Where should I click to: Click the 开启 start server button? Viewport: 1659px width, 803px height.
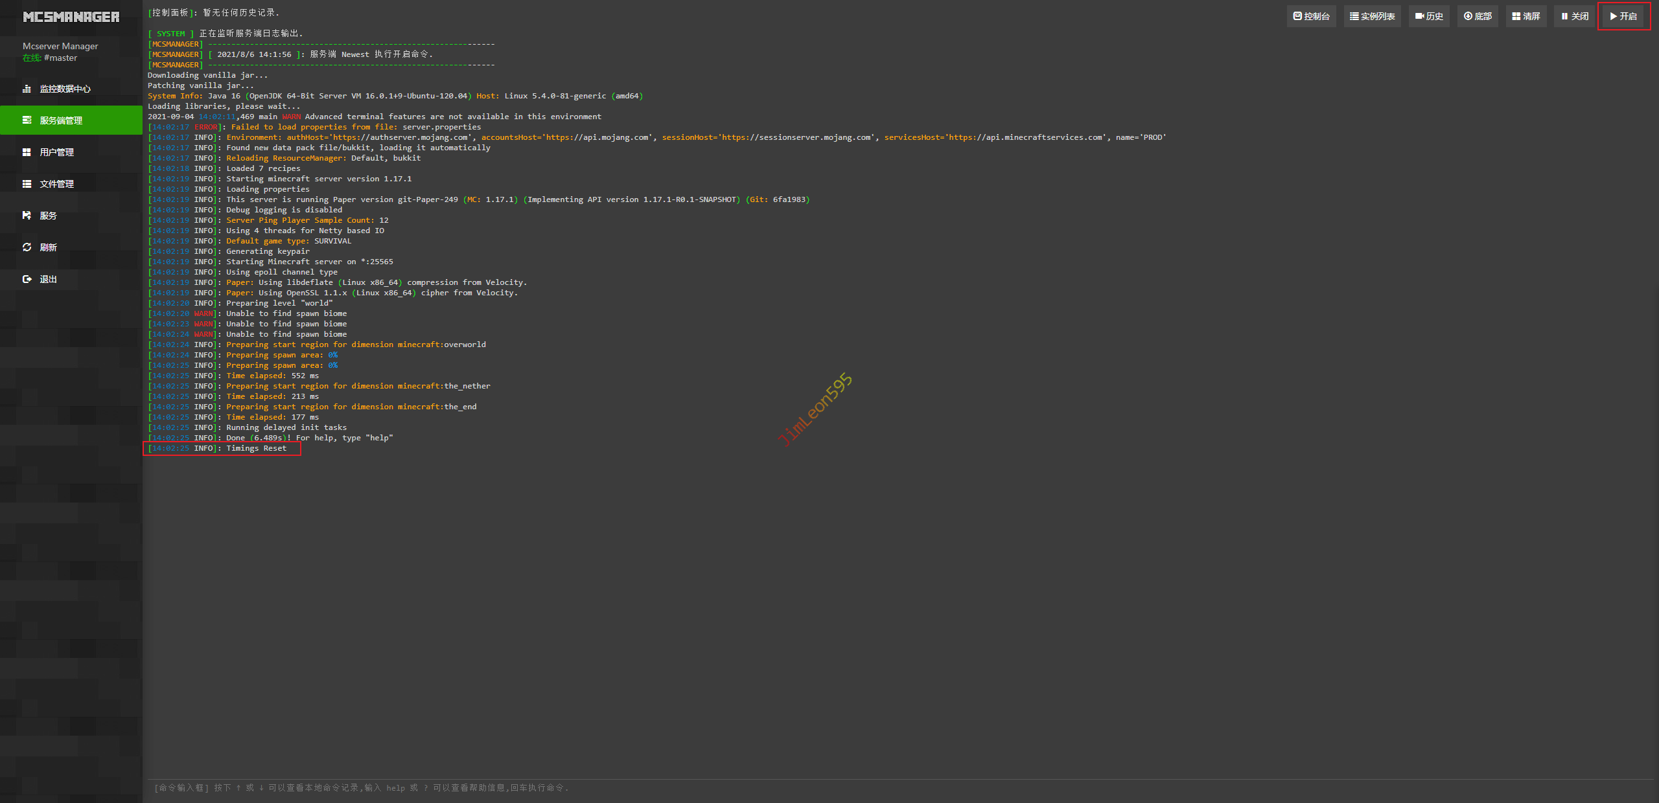[1623, 16]
